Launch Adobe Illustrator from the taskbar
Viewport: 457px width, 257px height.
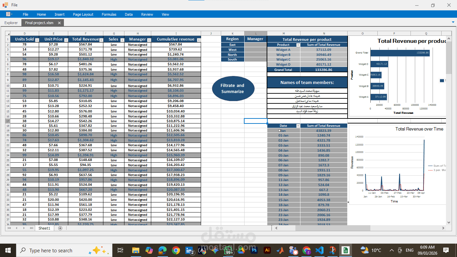coord(267,250)
